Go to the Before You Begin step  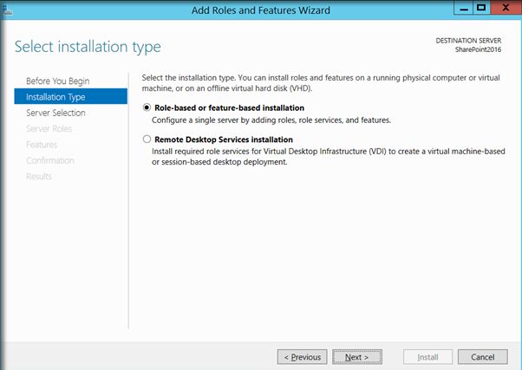(x=57, y=81)
